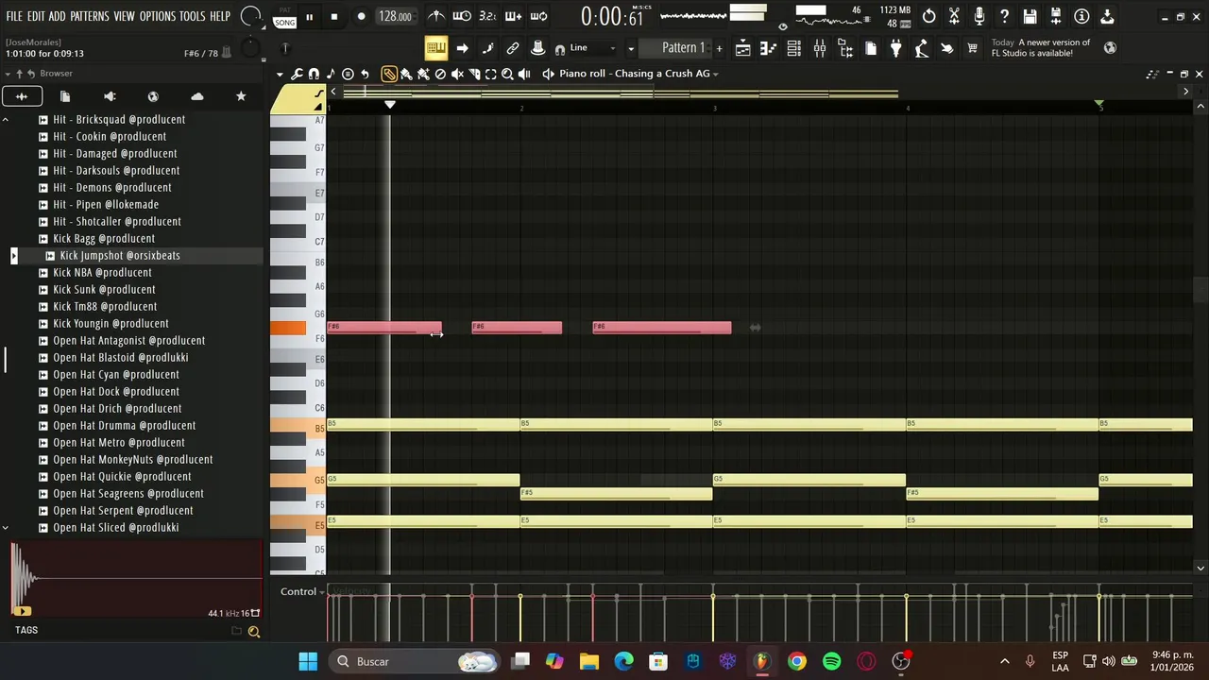Viewport: 1209px width, 680px height.
Task: Select the Zoom magnifier tool in piano roll
Action: pyautogui.click(x=507, y=74)
